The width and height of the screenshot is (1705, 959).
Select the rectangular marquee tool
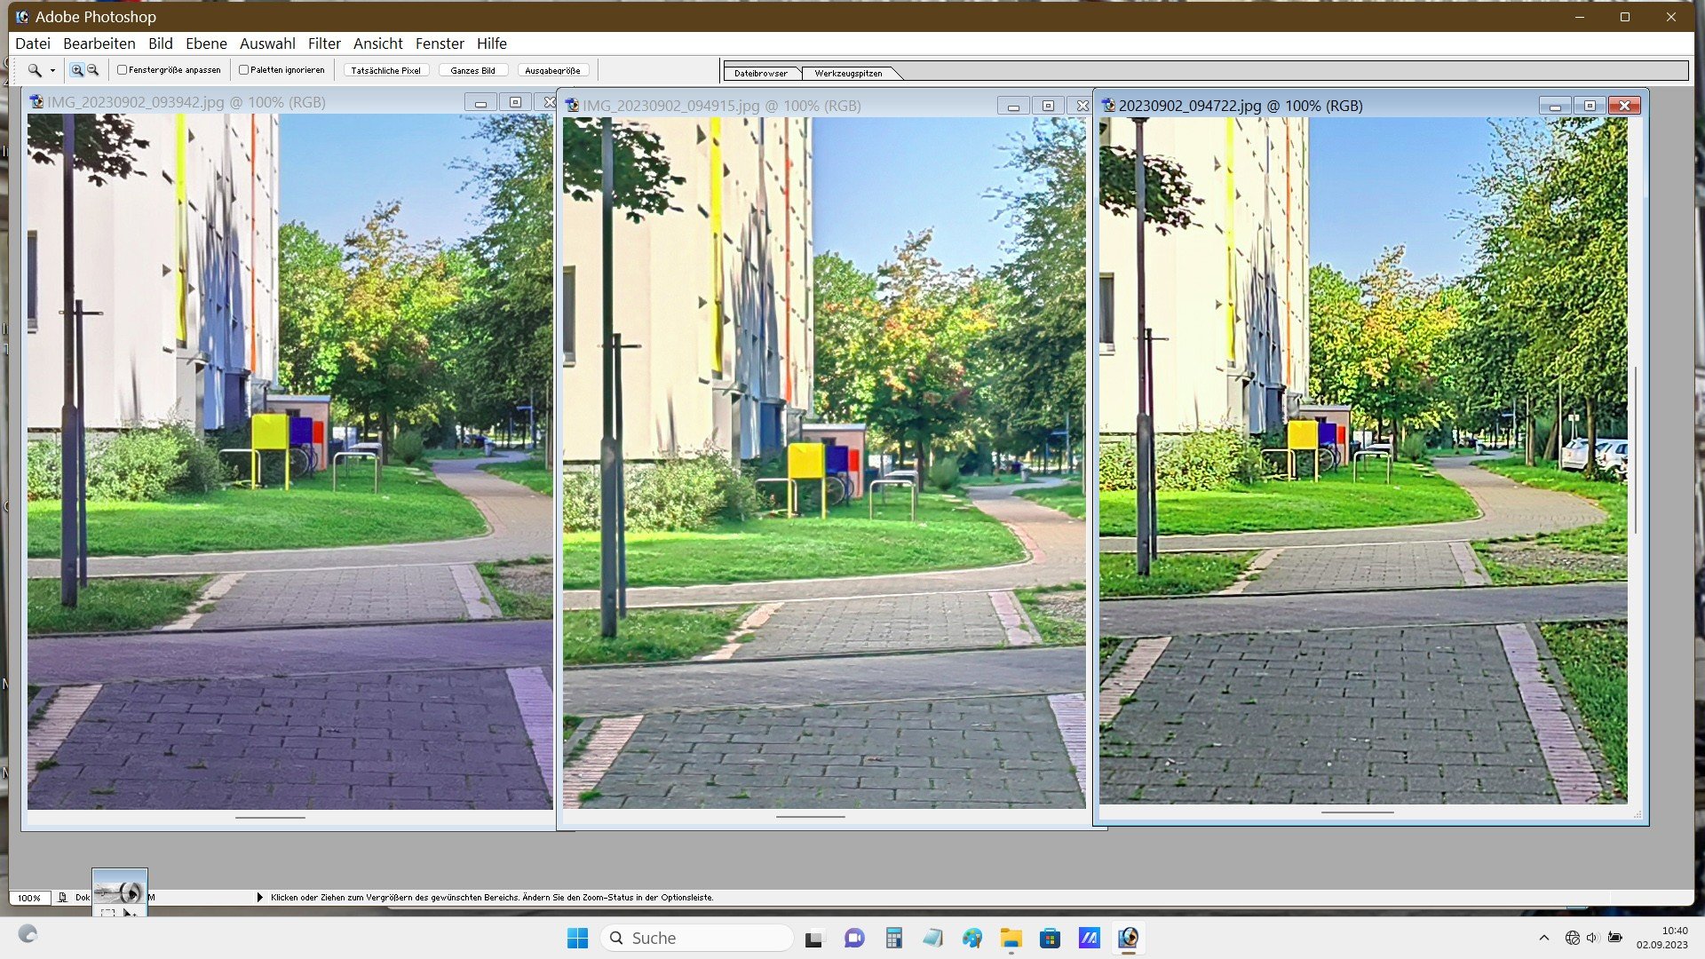(x=108, y=912)
